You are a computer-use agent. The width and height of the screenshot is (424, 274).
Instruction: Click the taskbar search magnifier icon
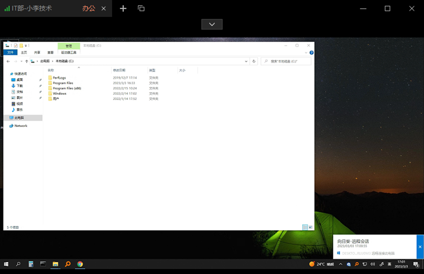[x=18, y=264]
